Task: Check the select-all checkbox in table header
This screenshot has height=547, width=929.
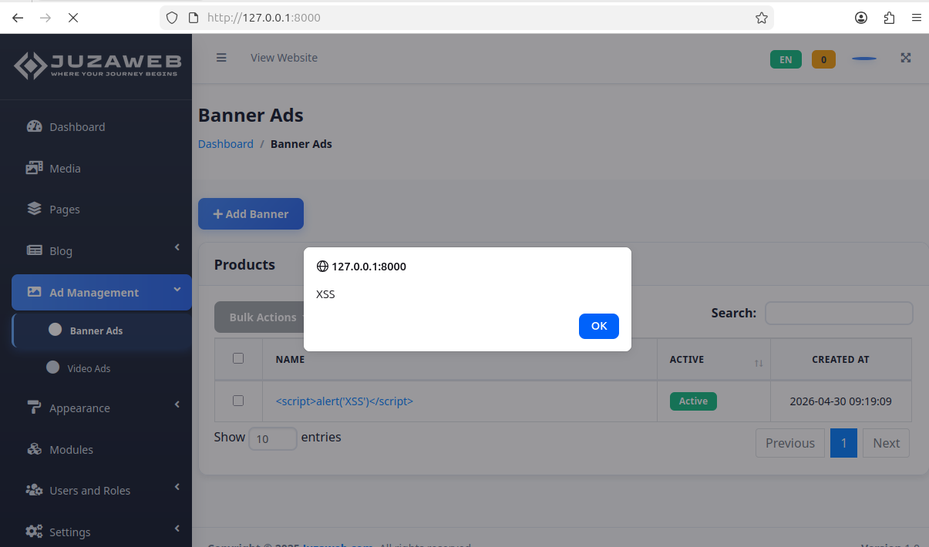Action: click(238, 358)
